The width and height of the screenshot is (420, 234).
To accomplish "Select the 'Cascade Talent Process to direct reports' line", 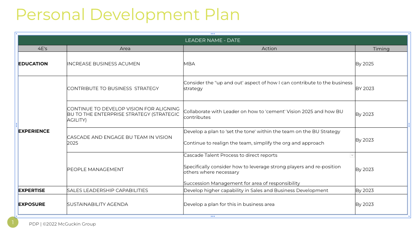I will tap(230, 155).
